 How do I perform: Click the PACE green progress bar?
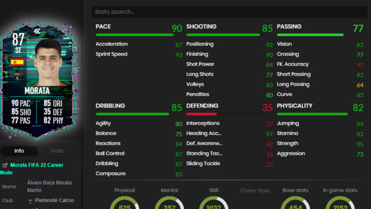(x=134, y=35)
